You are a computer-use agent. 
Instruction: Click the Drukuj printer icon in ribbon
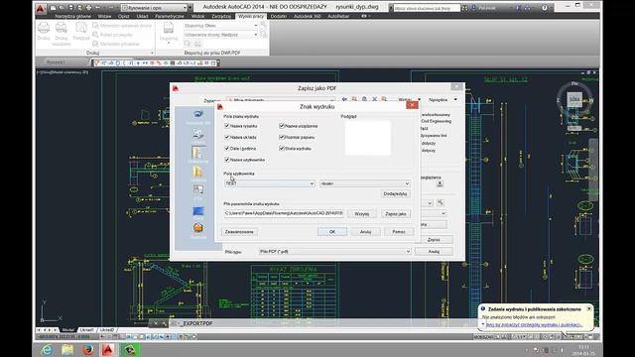pyautogui.click(x=44, y=29)
